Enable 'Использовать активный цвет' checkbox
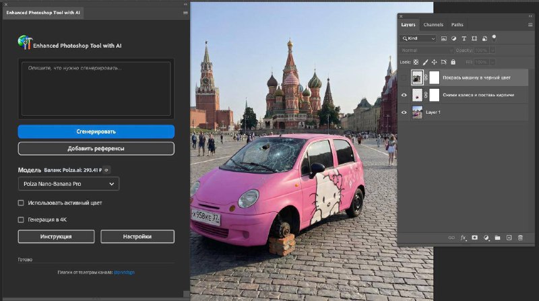 pyautogui.click(x=21, y=203)
